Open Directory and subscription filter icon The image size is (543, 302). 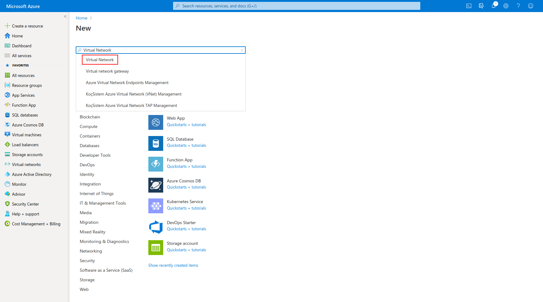click(481, 6)
